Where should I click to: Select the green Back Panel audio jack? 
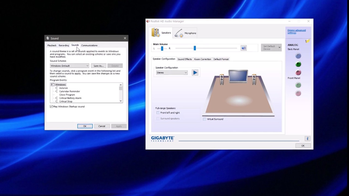click(298, 64)
